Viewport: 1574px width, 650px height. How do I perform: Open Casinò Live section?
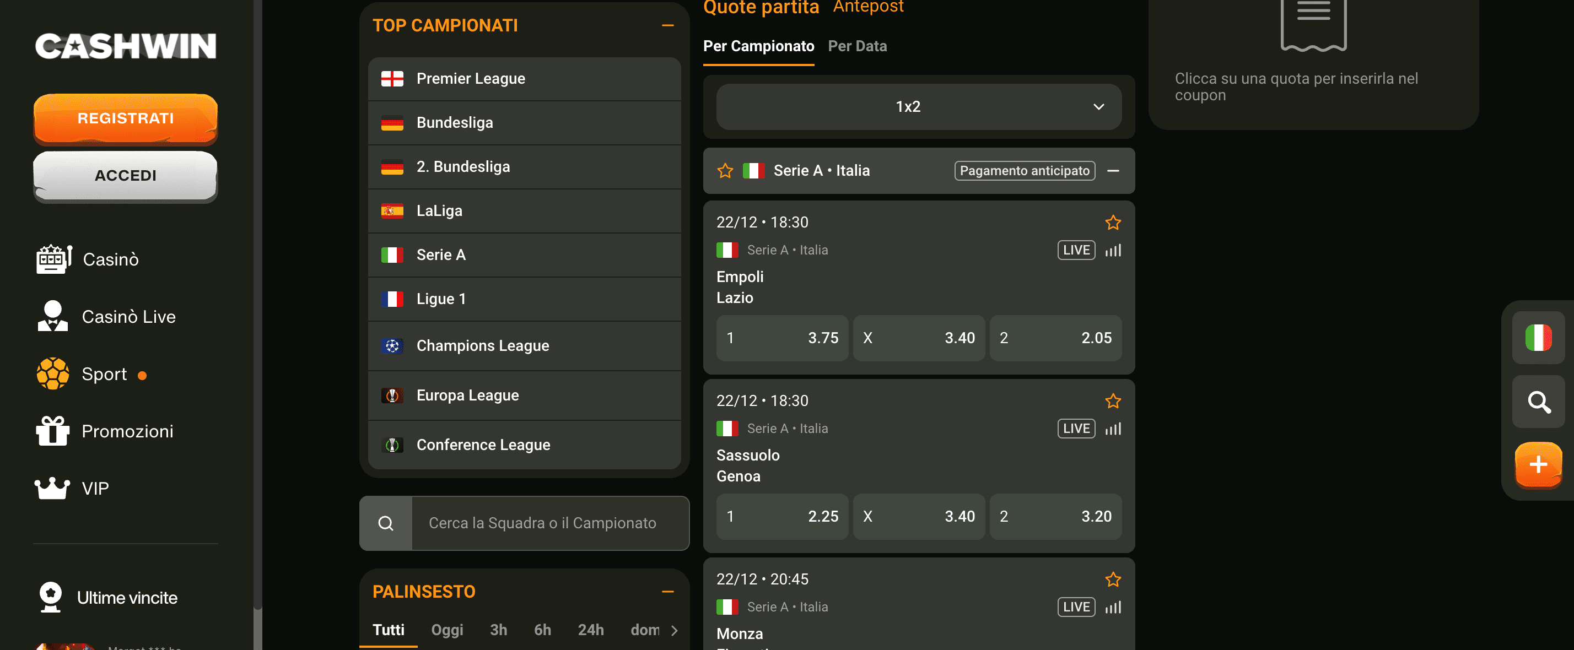click(128, 316)
